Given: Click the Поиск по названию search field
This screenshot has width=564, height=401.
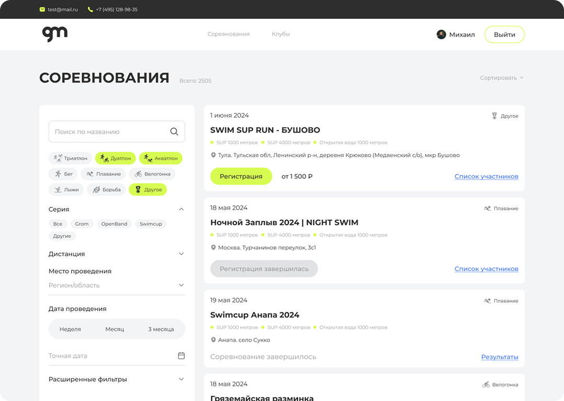Looking at the screenshot, I should click(110, 132).
